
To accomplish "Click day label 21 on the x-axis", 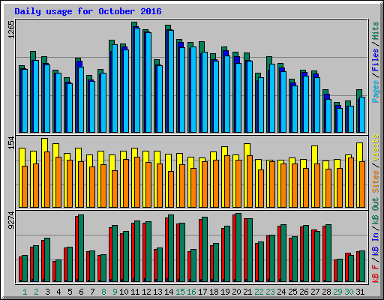I will [247, 292].
